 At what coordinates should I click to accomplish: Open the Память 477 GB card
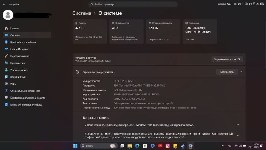(90, 31)
